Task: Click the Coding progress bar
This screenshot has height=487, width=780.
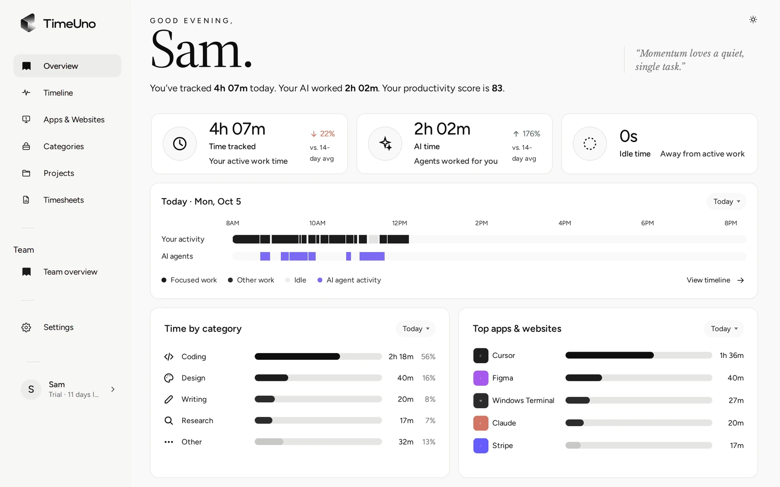Action: click(x=318, y=356)
